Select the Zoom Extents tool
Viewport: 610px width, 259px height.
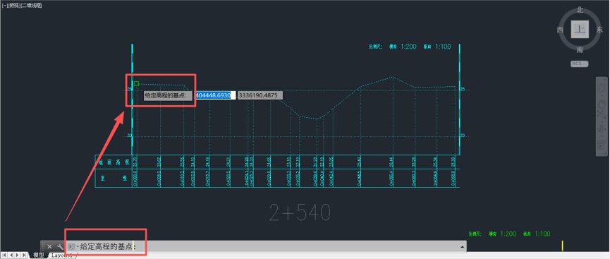(601, 114)
